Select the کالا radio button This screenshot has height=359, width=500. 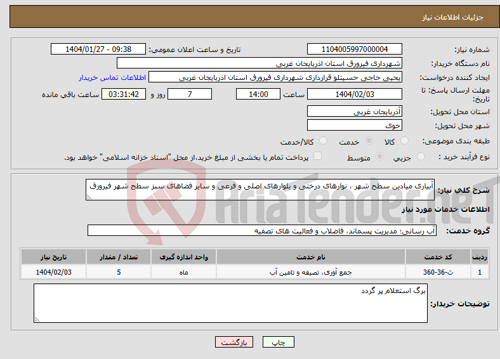404,141
